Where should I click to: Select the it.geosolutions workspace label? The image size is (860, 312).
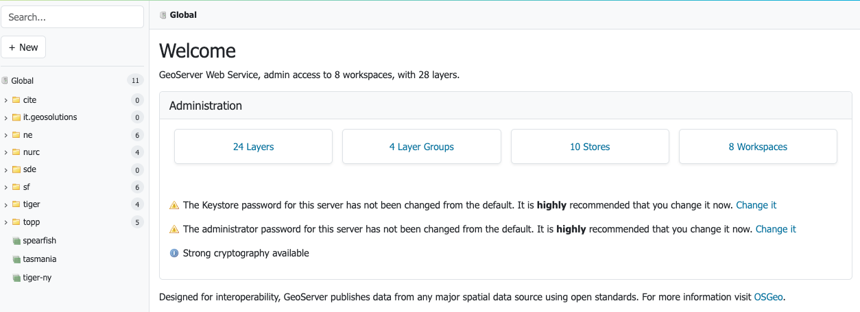[50, 117]
